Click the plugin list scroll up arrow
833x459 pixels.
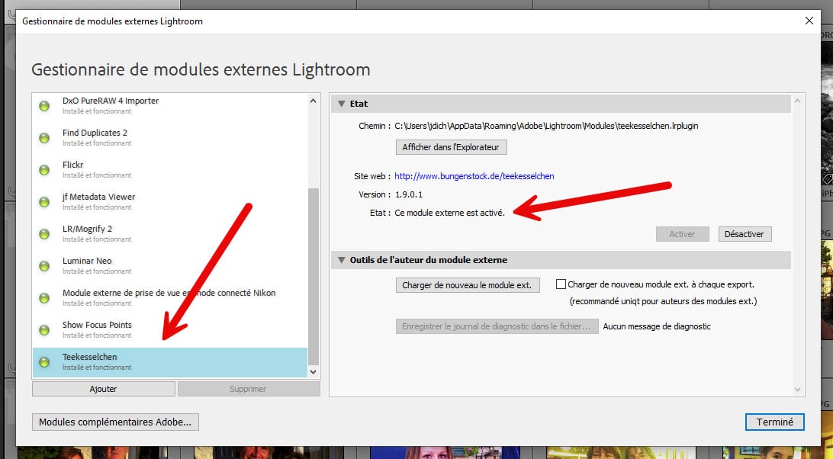[313, 101]
